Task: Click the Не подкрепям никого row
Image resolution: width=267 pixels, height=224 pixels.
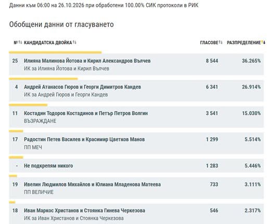Action: pos(136,166)
